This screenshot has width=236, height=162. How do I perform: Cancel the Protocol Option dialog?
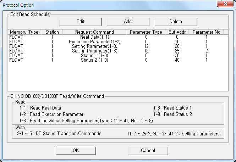[x=148, y=150]
